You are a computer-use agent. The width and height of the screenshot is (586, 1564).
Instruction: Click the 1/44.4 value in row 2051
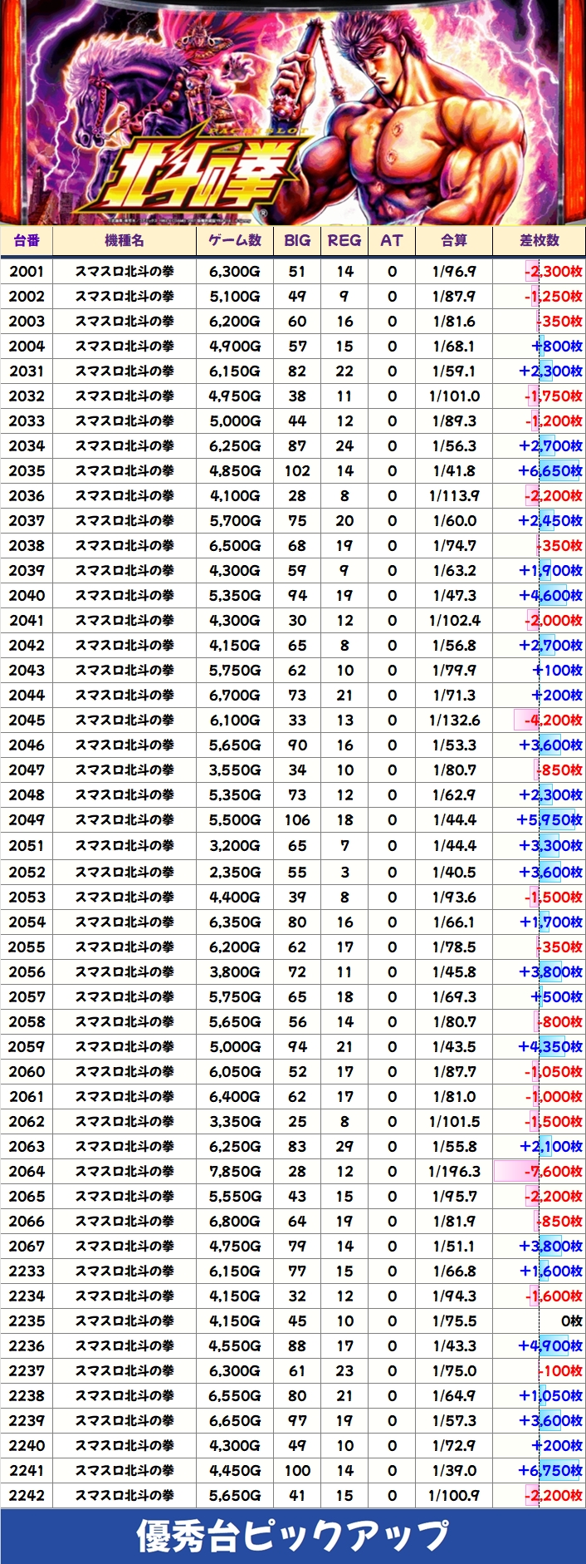454,845
